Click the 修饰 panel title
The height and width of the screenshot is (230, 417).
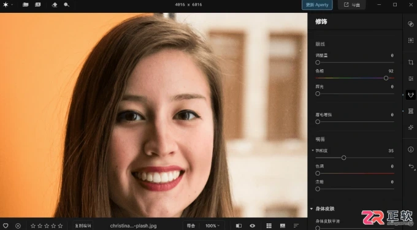tap(321, 21)
